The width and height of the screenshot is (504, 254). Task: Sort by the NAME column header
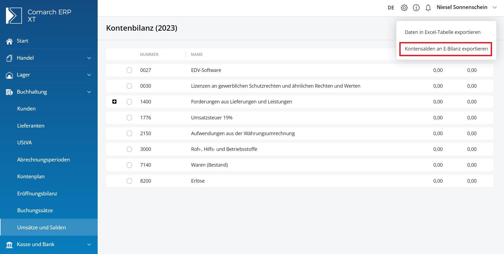197,54
